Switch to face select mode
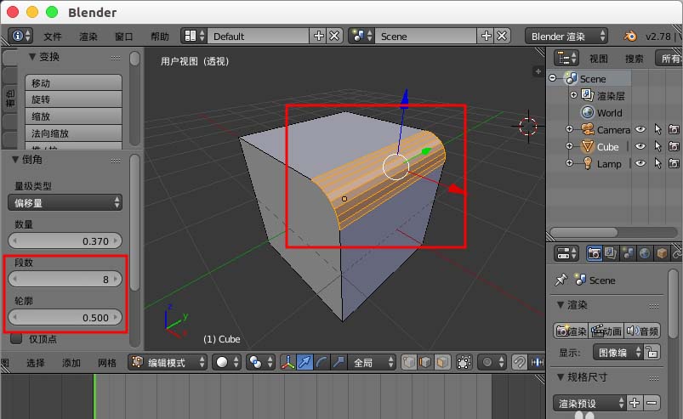The height and width of the screenshot is (419, 683). [442, 362]
